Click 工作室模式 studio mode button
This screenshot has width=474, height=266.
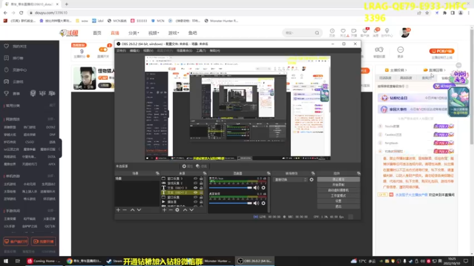click(338, 196)
